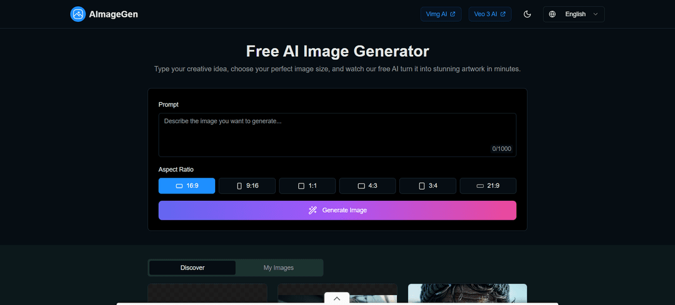
Task: Open the English language dropdown chevron
Action: (596, 14)
